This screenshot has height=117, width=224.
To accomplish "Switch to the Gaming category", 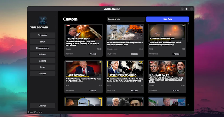I will pyautogui.click(x=43, y=61).
